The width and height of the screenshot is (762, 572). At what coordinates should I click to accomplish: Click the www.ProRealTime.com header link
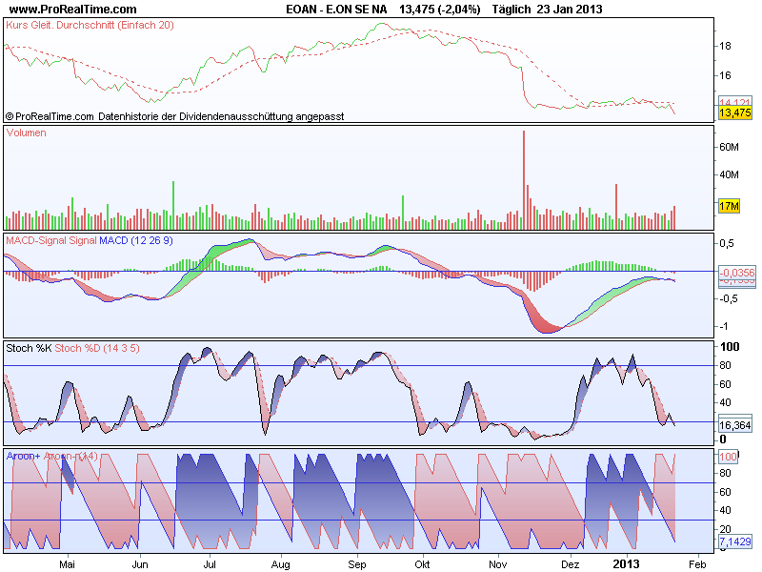[x=73, y=10]
